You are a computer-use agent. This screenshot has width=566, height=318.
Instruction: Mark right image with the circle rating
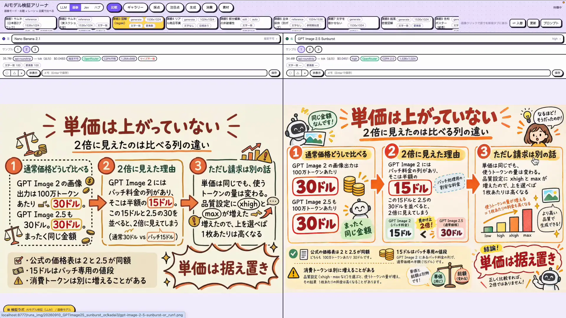(x=290, y=73)
